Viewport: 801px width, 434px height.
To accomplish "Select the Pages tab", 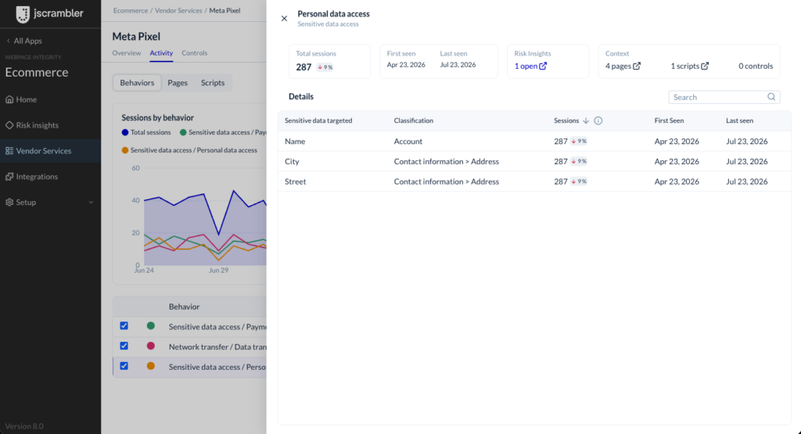I will (x=178, y=83).
